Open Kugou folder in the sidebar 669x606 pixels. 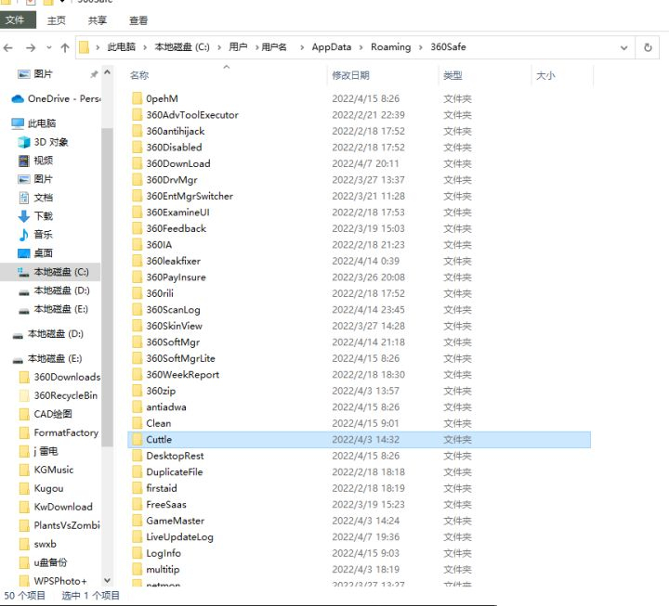(42, 488)
